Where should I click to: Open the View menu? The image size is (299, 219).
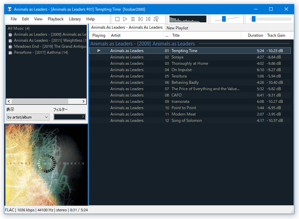38,19
